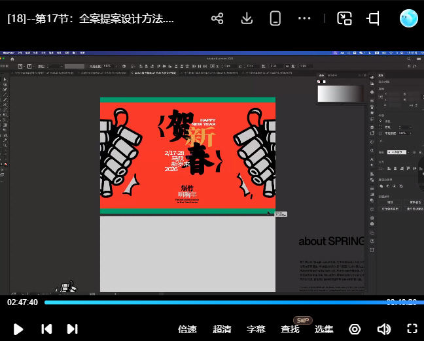424x341 pixels.
Task: Expand the 选集 episode list
Action: pyautogui.click(x=324, y=329)
